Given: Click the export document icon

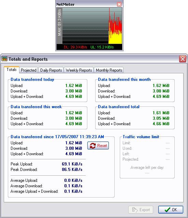Looking at the screenshot, I should coord(135,210).
